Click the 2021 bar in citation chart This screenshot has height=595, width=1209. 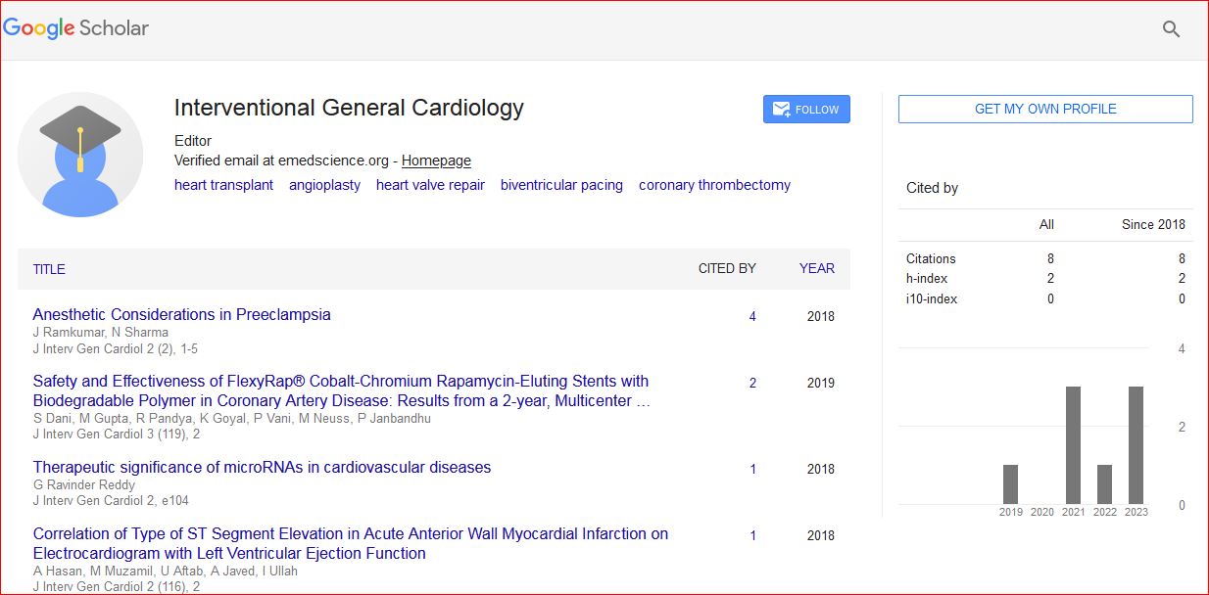tap(1073, 445)
